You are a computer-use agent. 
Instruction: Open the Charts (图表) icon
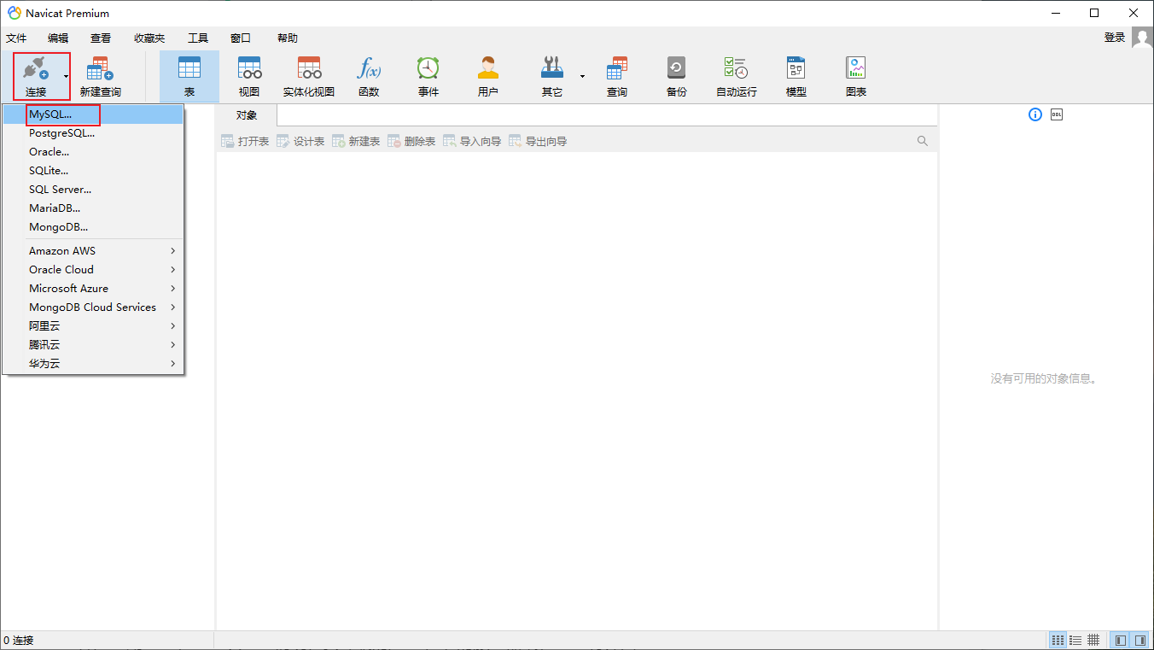tap(856, 69)
